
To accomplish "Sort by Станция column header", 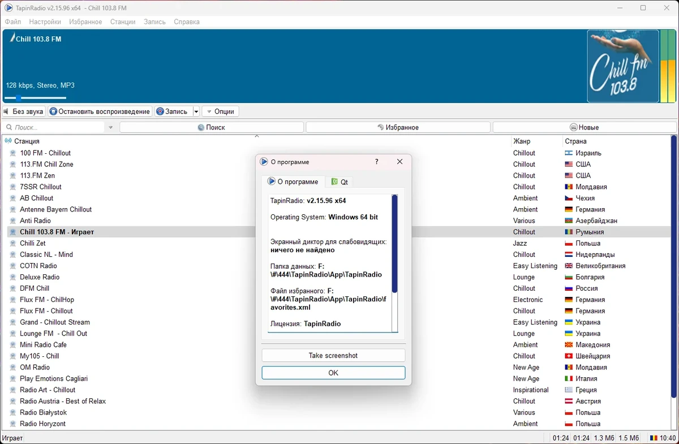I will click(27, 141).
